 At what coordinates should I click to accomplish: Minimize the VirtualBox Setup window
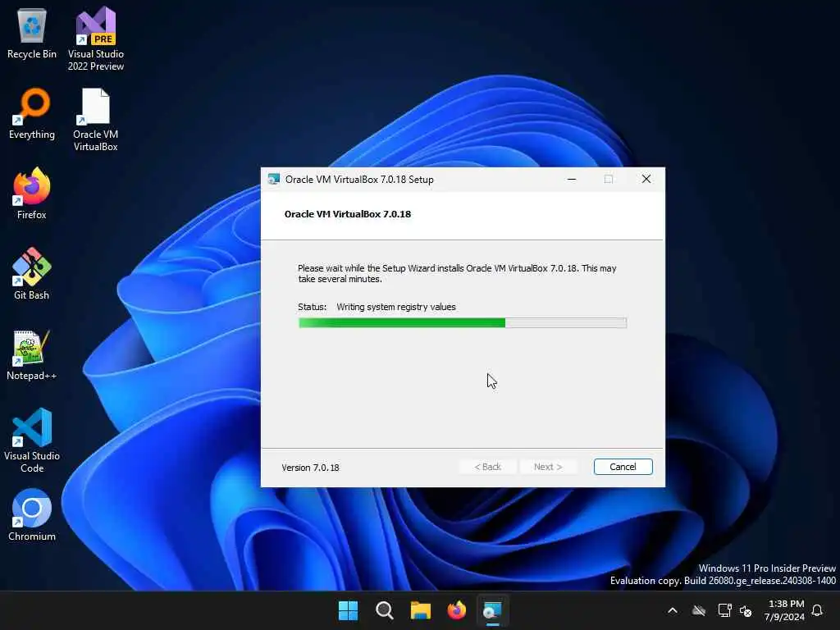[x=572, y=179]
